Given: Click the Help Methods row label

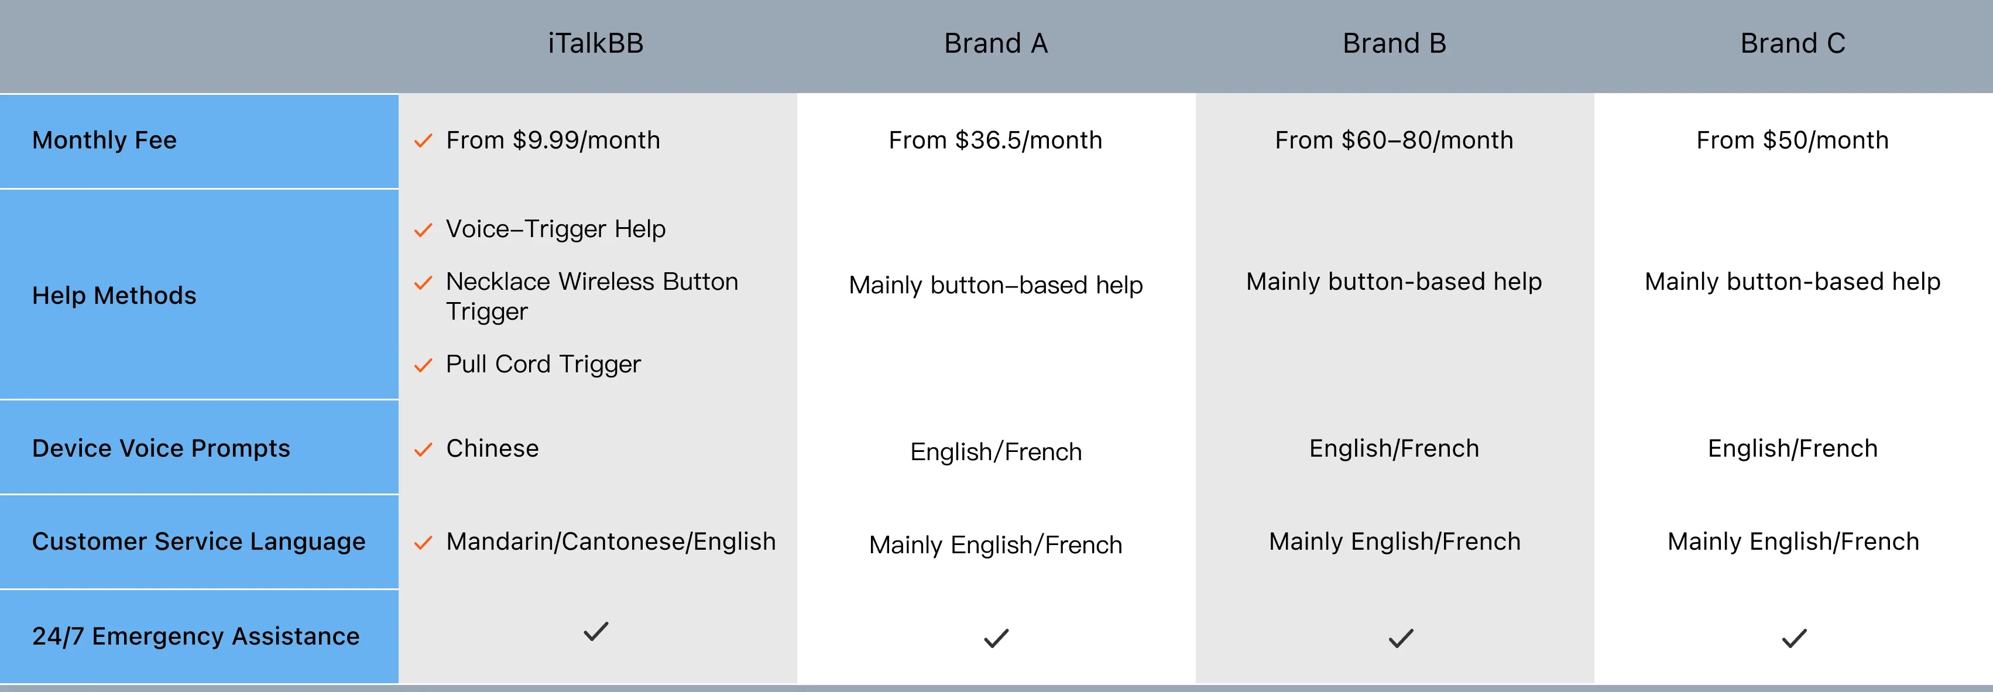Looking at the screenshot, I should pyautogui.click(x=114, y=295).
